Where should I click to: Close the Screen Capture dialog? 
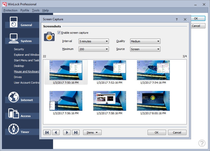185,20
